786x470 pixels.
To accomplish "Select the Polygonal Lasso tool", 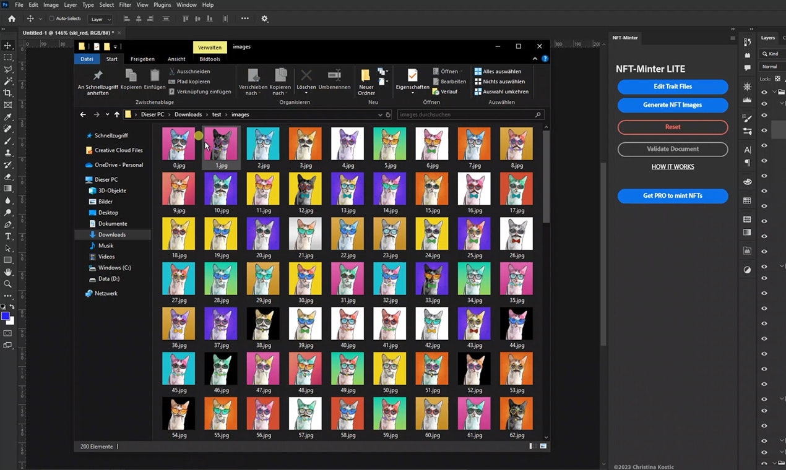I will [x=8, y=69].
